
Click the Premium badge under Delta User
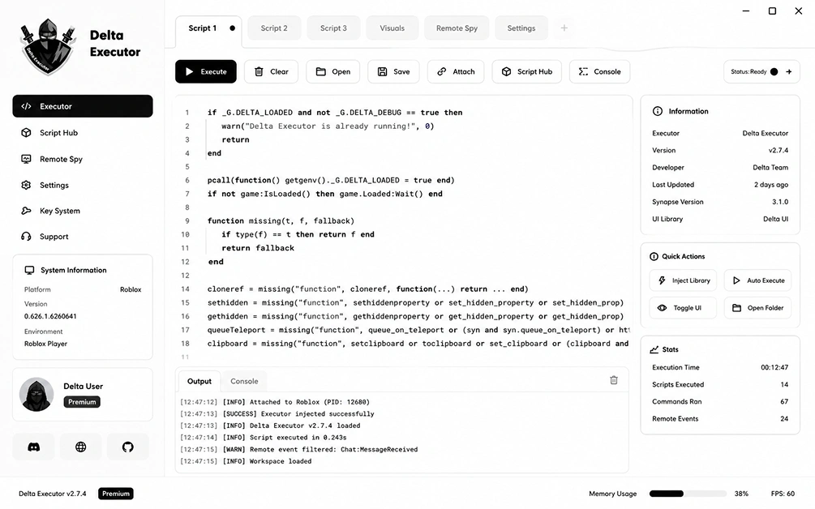[82, 402]
